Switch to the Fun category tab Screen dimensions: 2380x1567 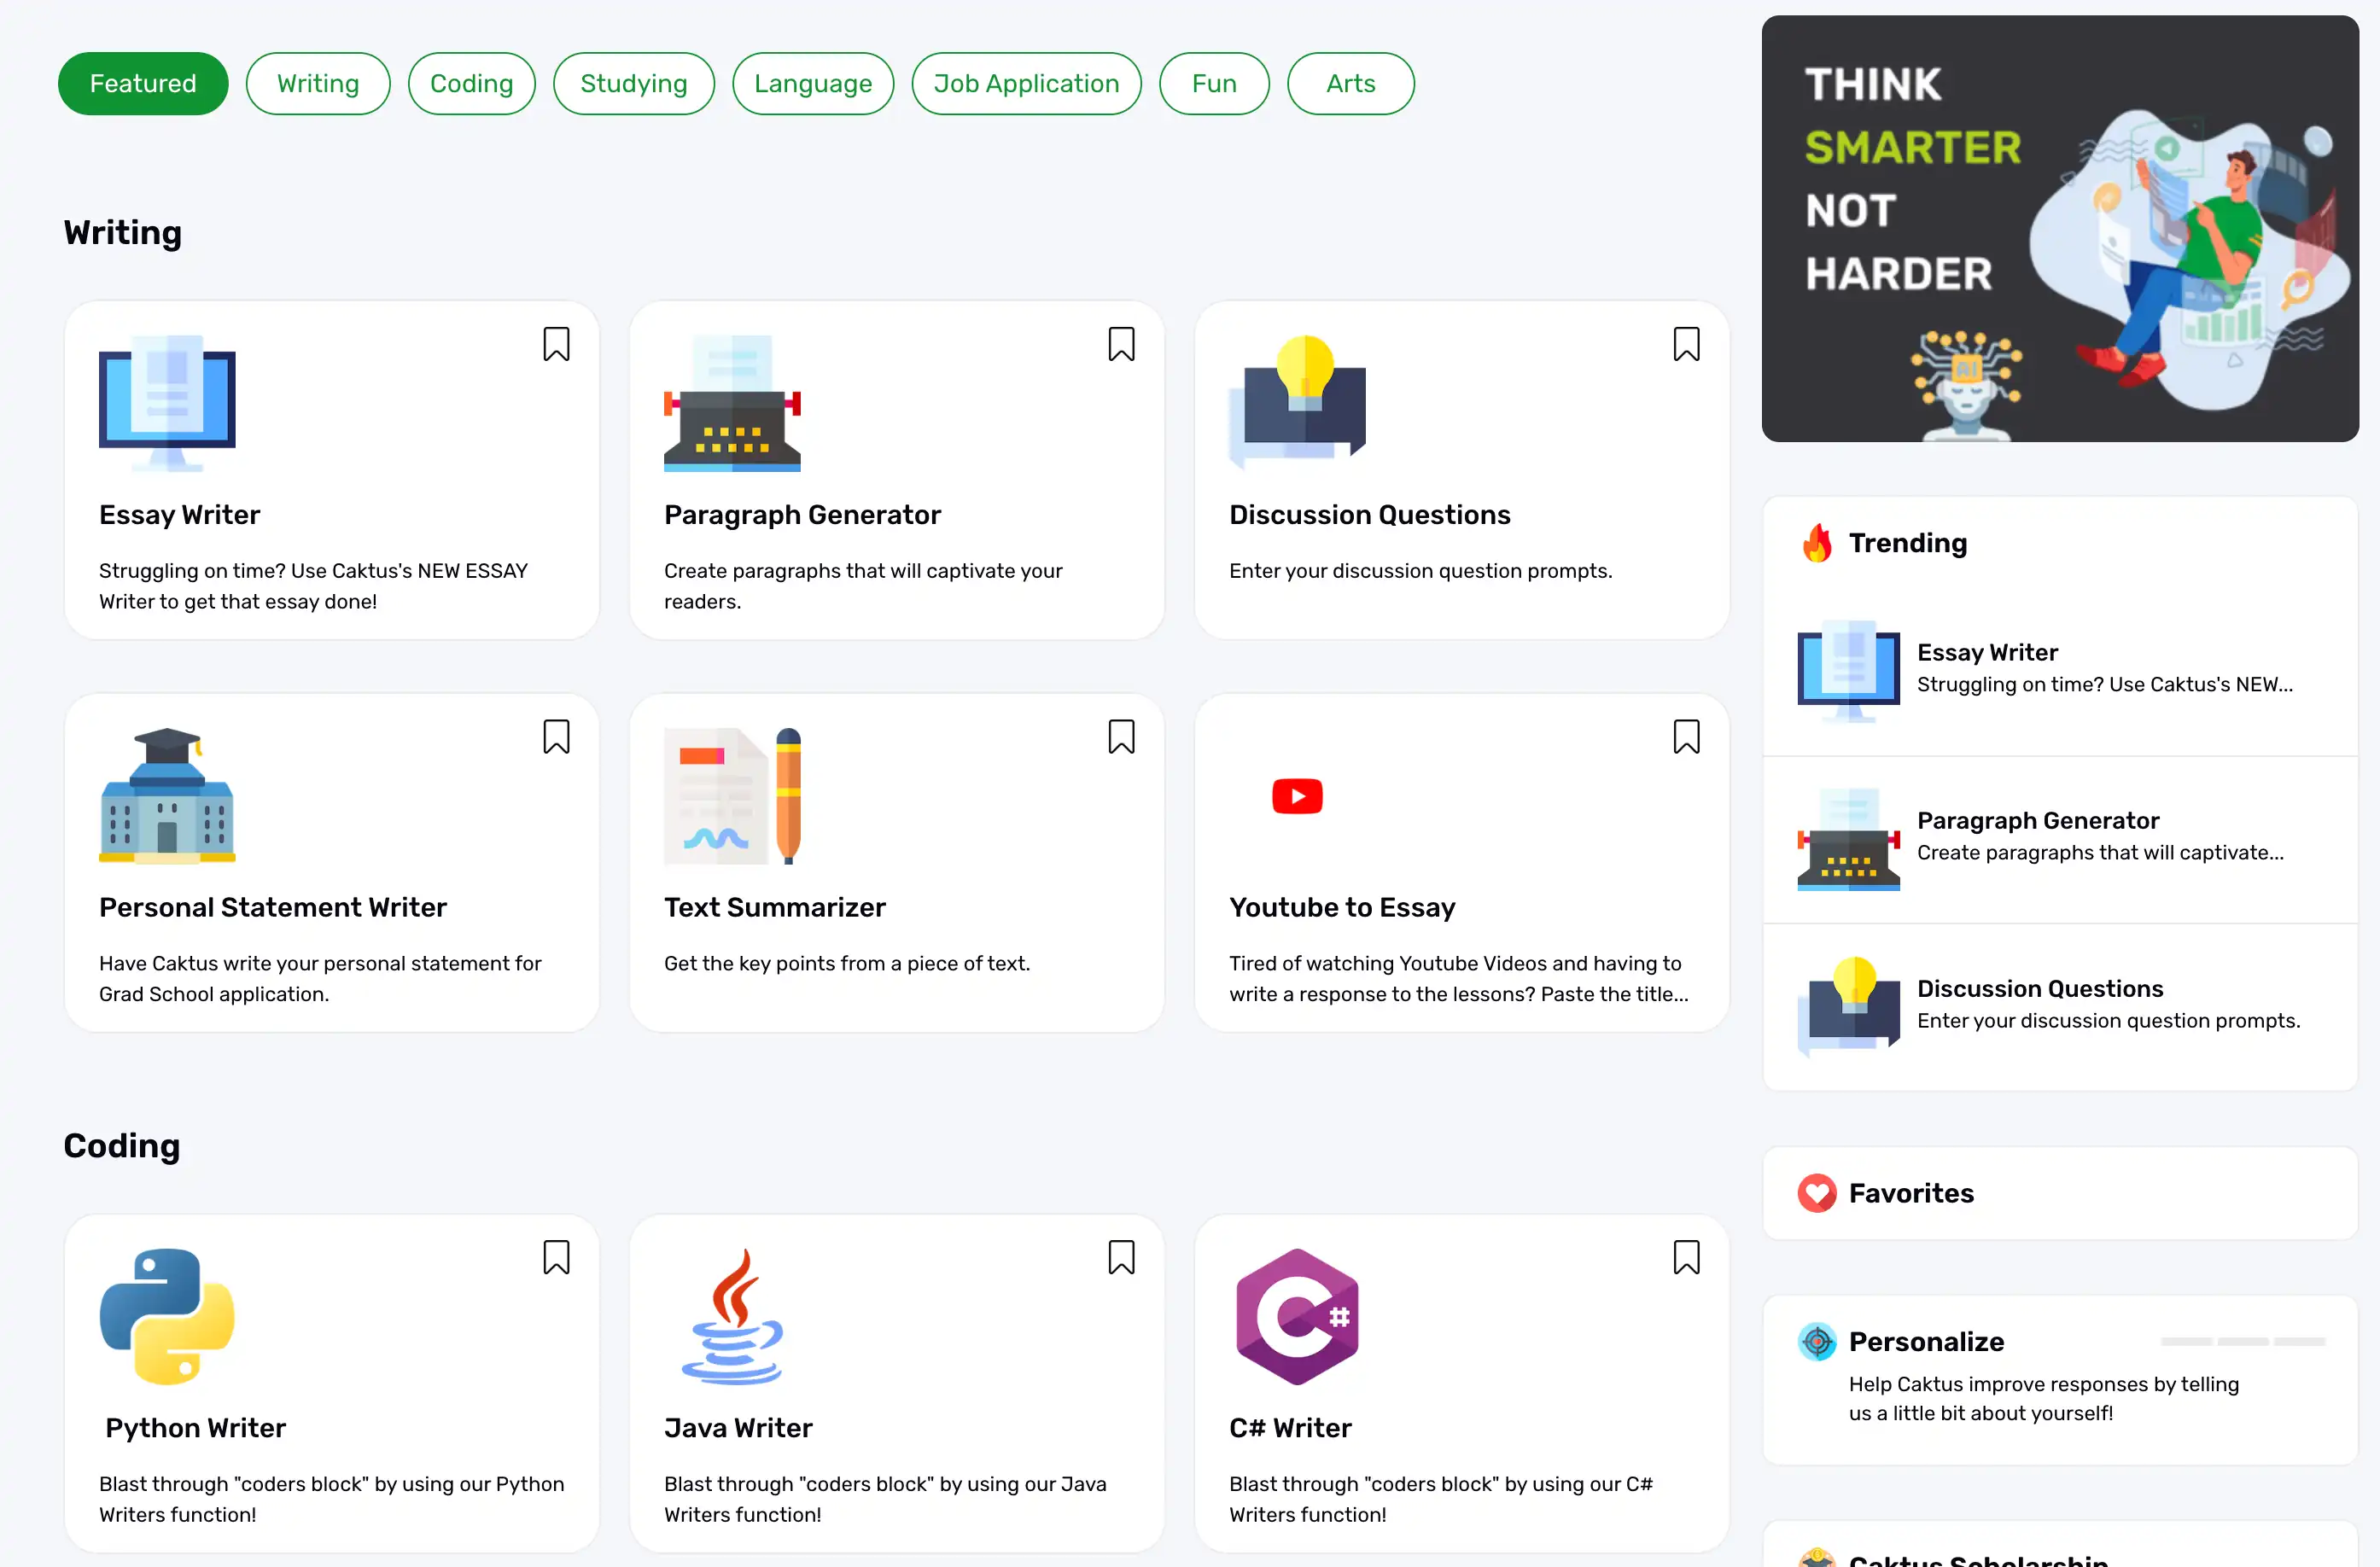click(1214, 83)
